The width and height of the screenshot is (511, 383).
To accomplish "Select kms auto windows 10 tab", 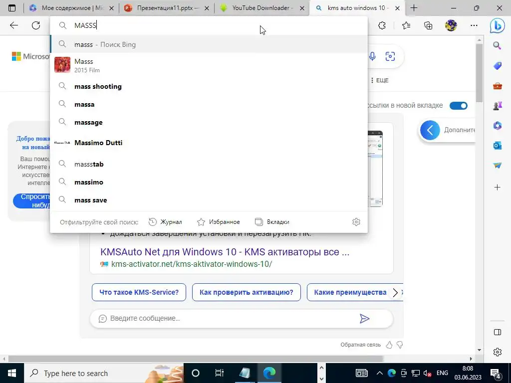I will pyautogui.click(x=357, y=8).
